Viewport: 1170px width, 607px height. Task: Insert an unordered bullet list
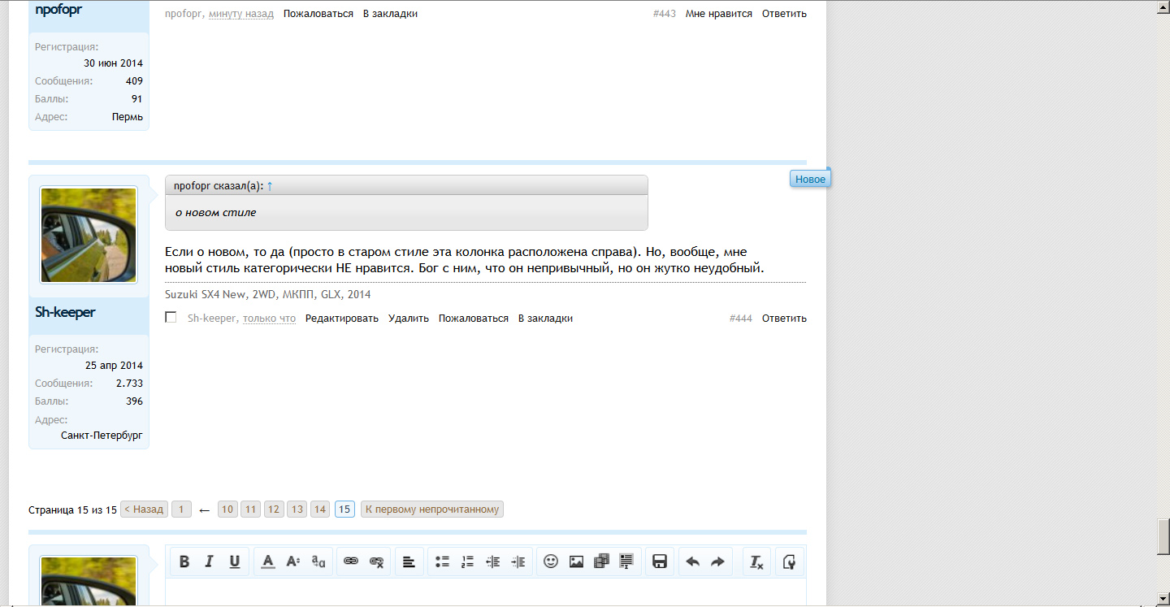[442, 561]
